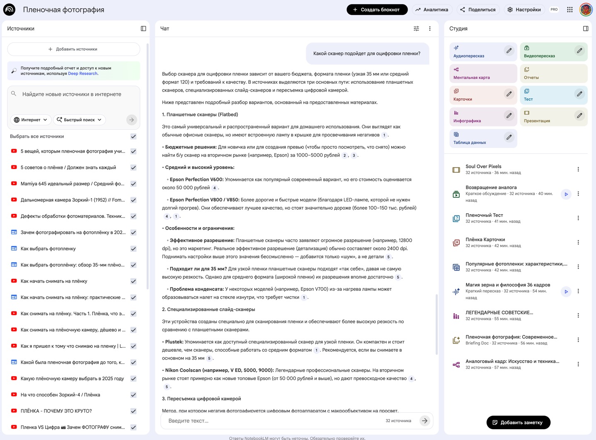Open source 'Какую плёночную камеру выбрать в 2025 году'
The image size is (596, 440).
(x=72, y=379)
